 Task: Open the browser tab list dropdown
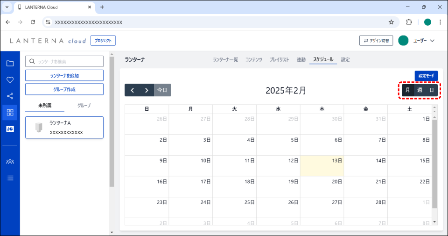(7, 7)
